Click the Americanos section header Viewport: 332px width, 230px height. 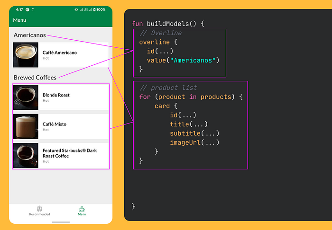[x=29, y=35]
